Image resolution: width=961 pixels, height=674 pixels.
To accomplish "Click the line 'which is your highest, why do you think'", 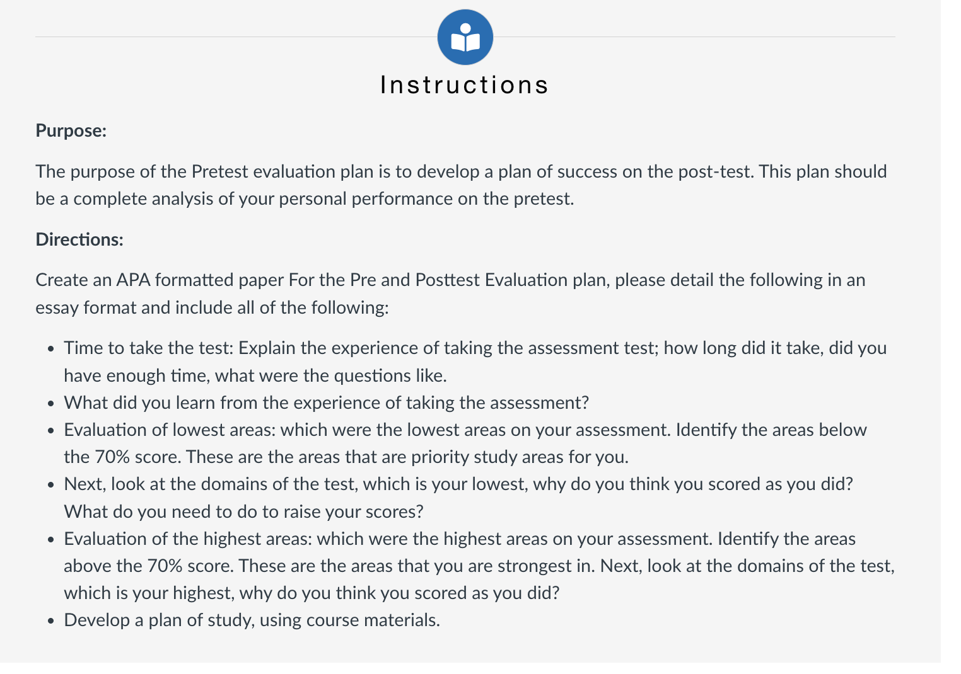I will click(312, 593).
